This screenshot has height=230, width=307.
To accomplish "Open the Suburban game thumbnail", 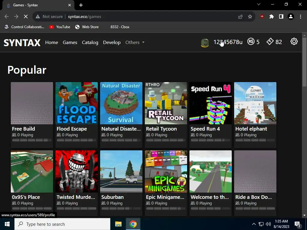I will [x=121, y=171].
